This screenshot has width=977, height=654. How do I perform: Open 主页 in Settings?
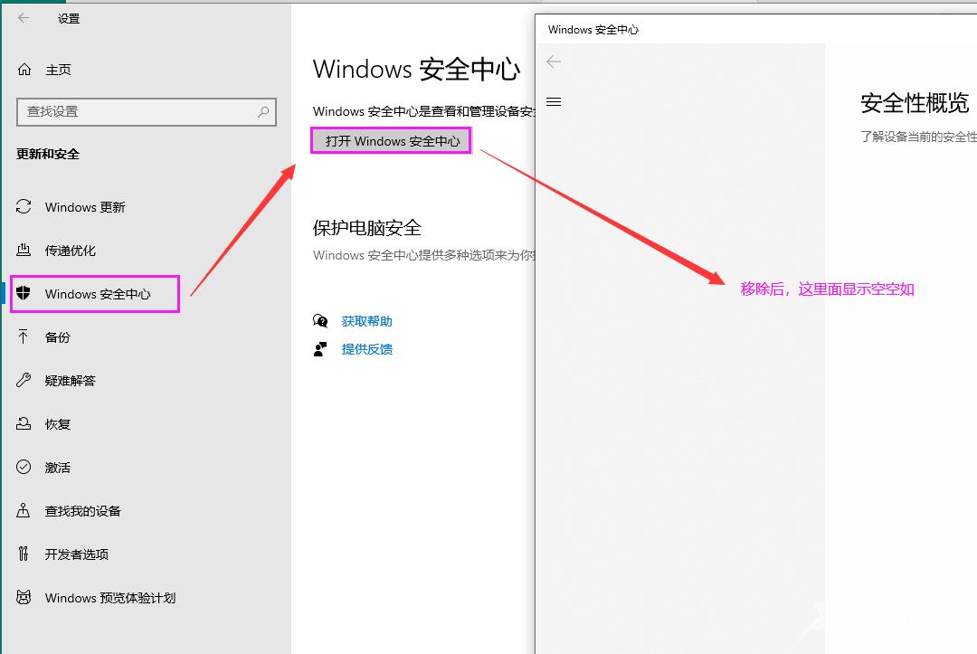coord(59,70)
